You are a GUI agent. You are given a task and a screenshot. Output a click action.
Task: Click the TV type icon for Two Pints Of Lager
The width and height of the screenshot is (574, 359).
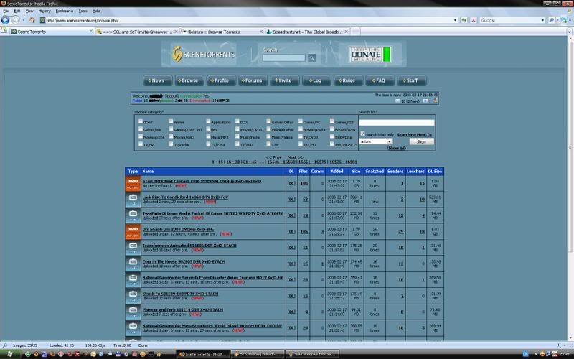[133, 216]
